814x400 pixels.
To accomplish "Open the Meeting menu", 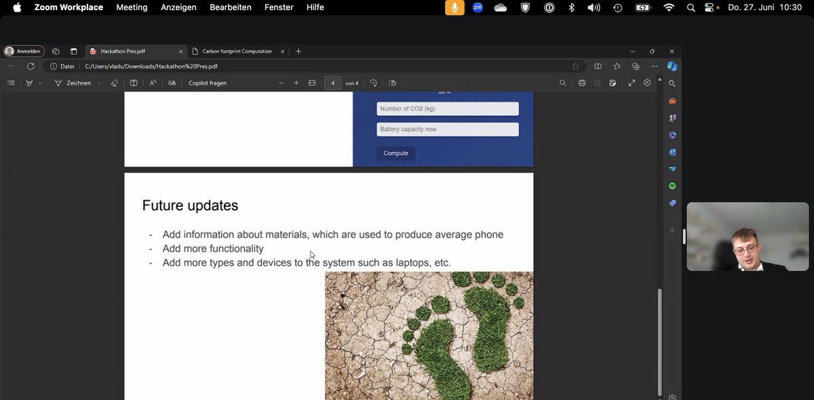I will tap(132, 7).
